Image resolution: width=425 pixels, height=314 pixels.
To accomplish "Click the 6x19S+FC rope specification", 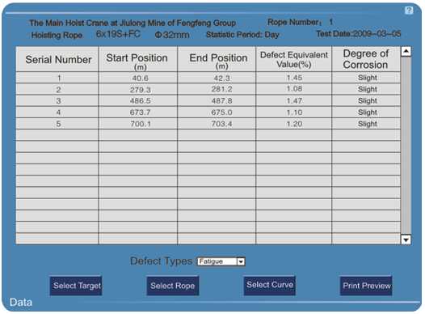I will click(x=118, y=34).
